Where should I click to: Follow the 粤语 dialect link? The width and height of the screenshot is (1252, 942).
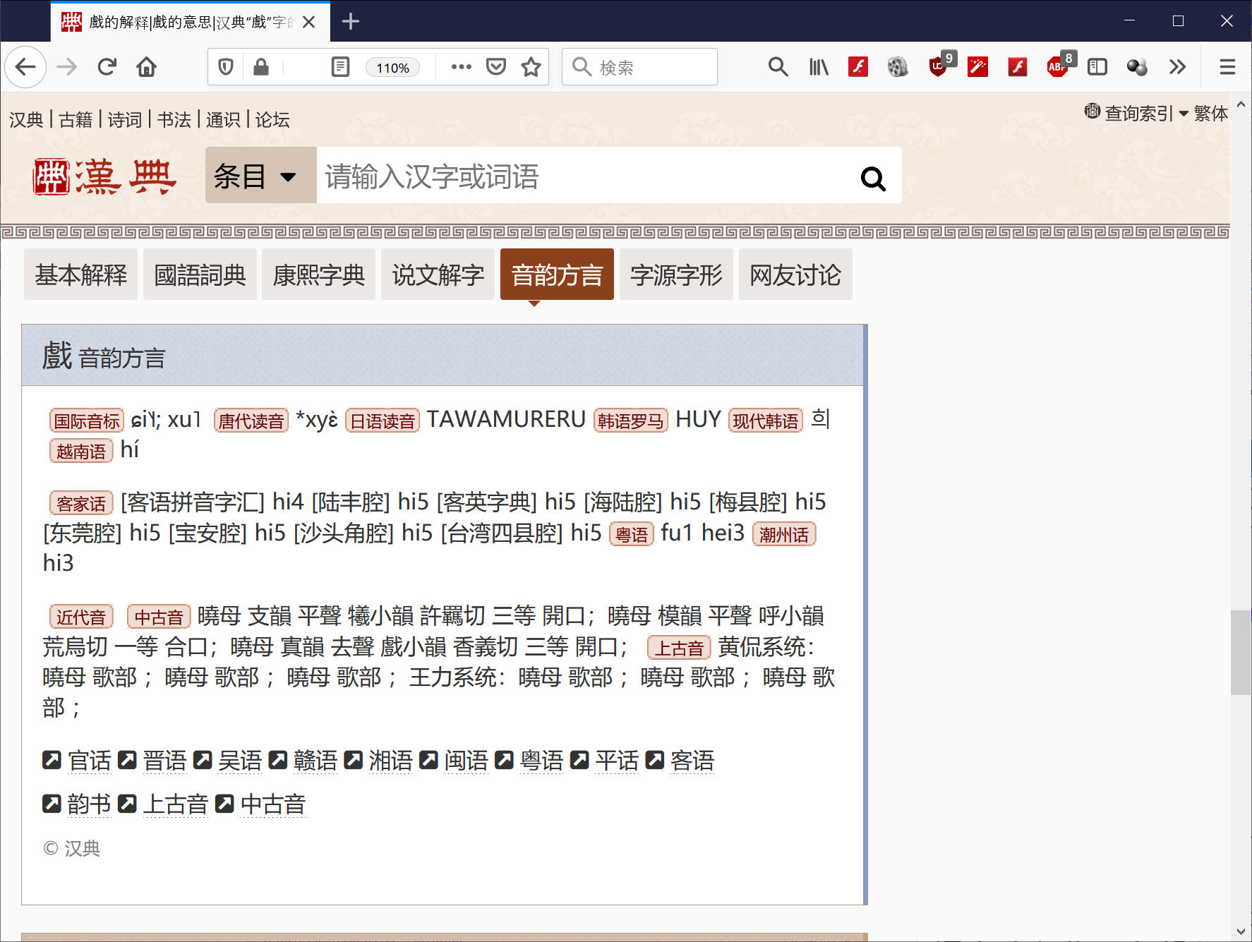click(x=541, y=761)
